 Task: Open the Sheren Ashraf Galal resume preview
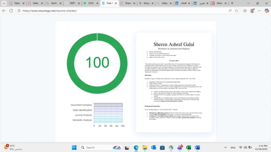[174, 82]
